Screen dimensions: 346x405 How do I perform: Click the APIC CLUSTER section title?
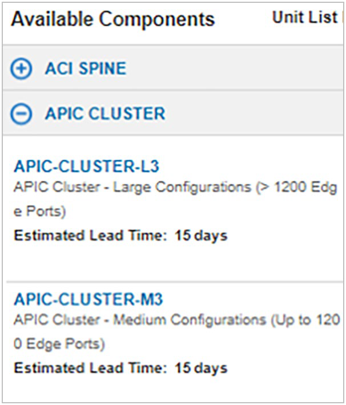pyautogui.click(x=105, y=114)
